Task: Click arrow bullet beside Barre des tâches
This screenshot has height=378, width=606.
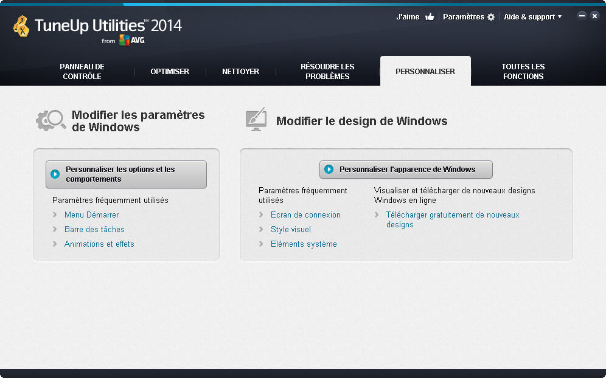Action: tap(55, 229)
